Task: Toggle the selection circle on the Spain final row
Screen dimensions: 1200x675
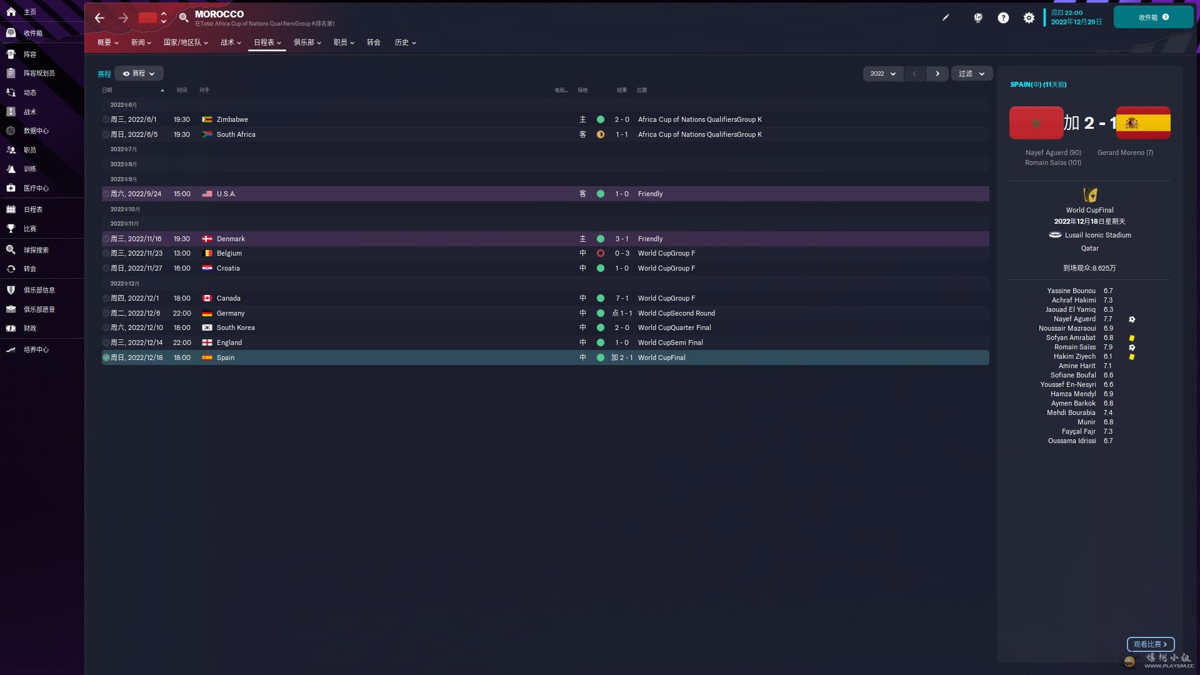Action: point(106,357)
